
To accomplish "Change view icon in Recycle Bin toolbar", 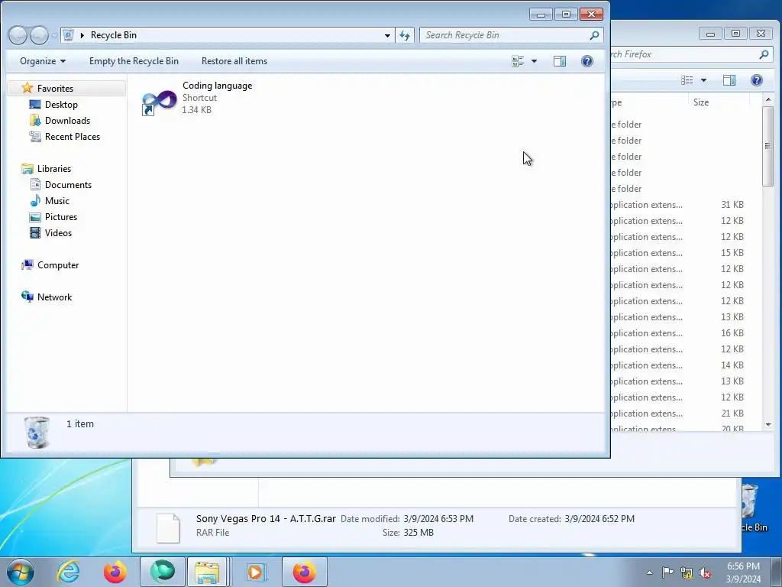I will coord(518,61).
